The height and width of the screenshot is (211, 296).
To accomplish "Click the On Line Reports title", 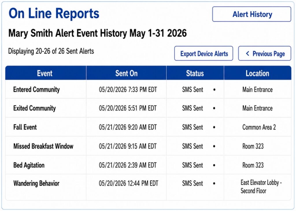I will click(54, 13).
